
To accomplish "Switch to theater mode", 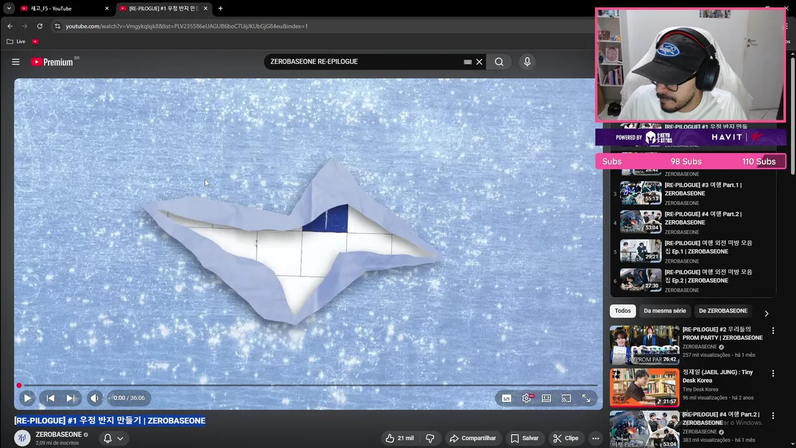I will click(546, 398).
